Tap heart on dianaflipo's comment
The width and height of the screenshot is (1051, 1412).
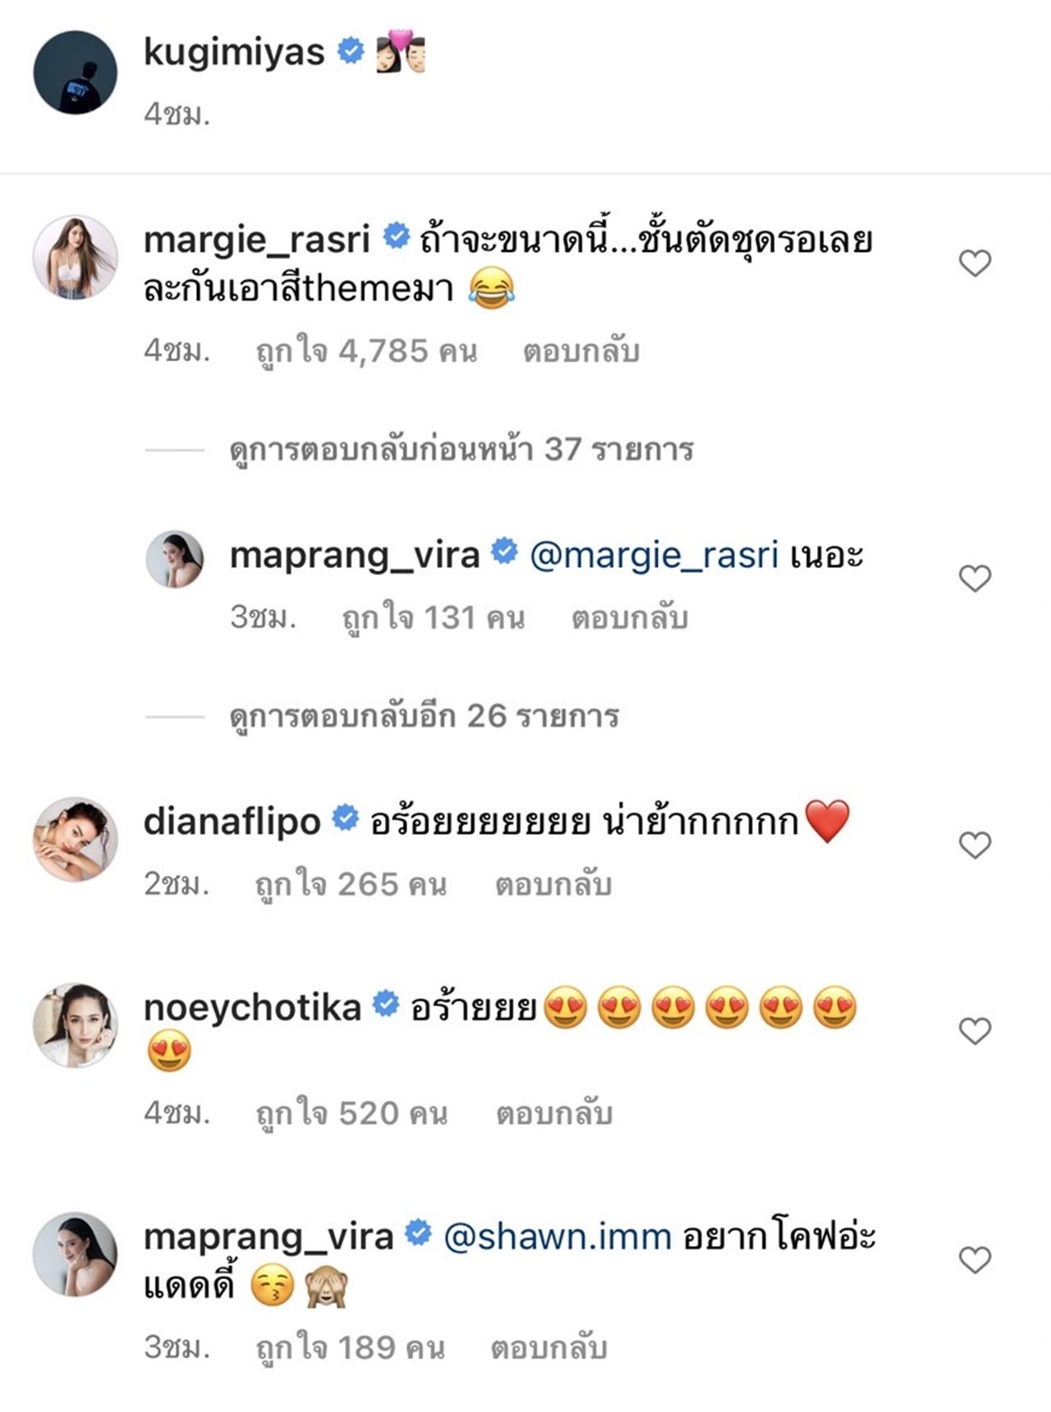click(975, 845)
